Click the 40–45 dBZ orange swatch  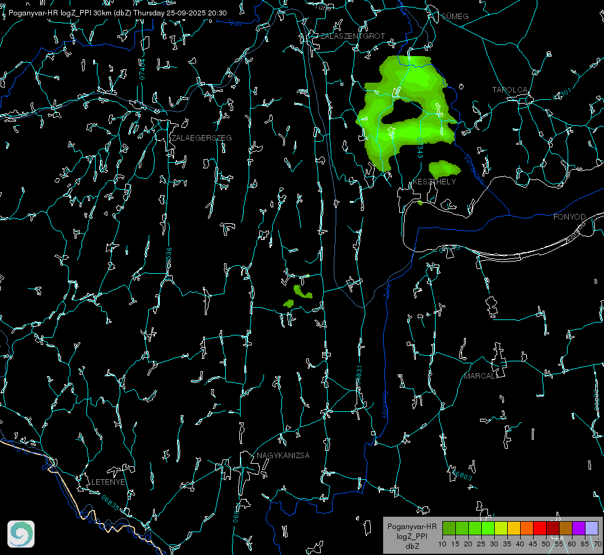point(527,528)
